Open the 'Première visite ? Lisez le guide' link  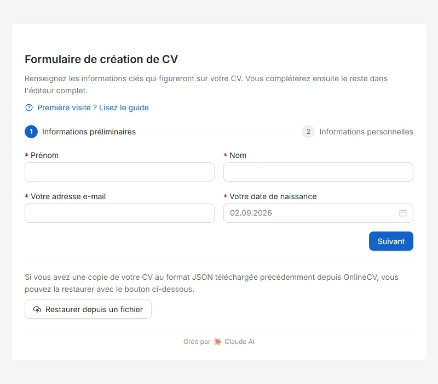(x=93, y=108)
